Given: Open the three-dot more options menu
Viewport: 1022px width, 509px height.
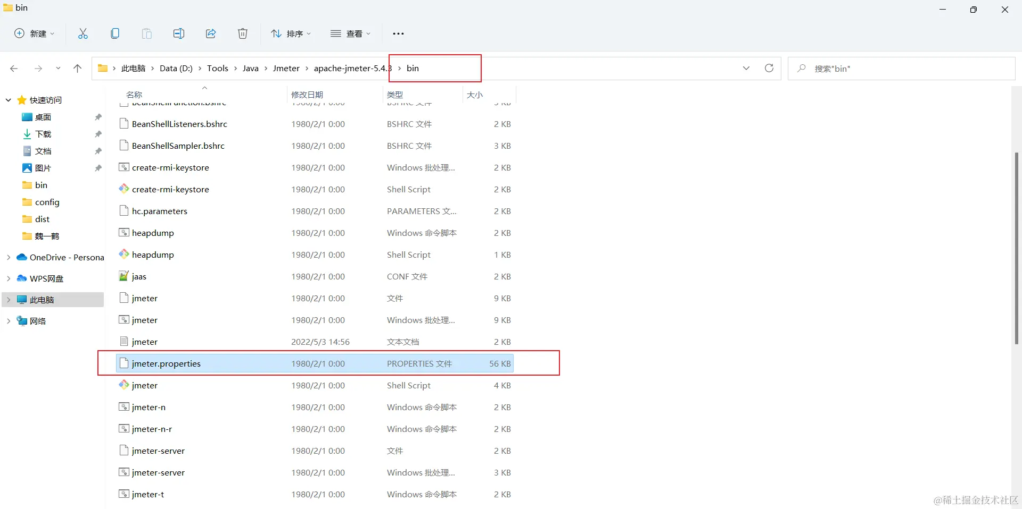Looking at the screenshot, I should click(x=398, y=33).
